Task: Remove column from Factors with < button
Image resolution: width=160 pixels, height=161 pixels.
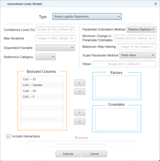Action: coord(79,92)
